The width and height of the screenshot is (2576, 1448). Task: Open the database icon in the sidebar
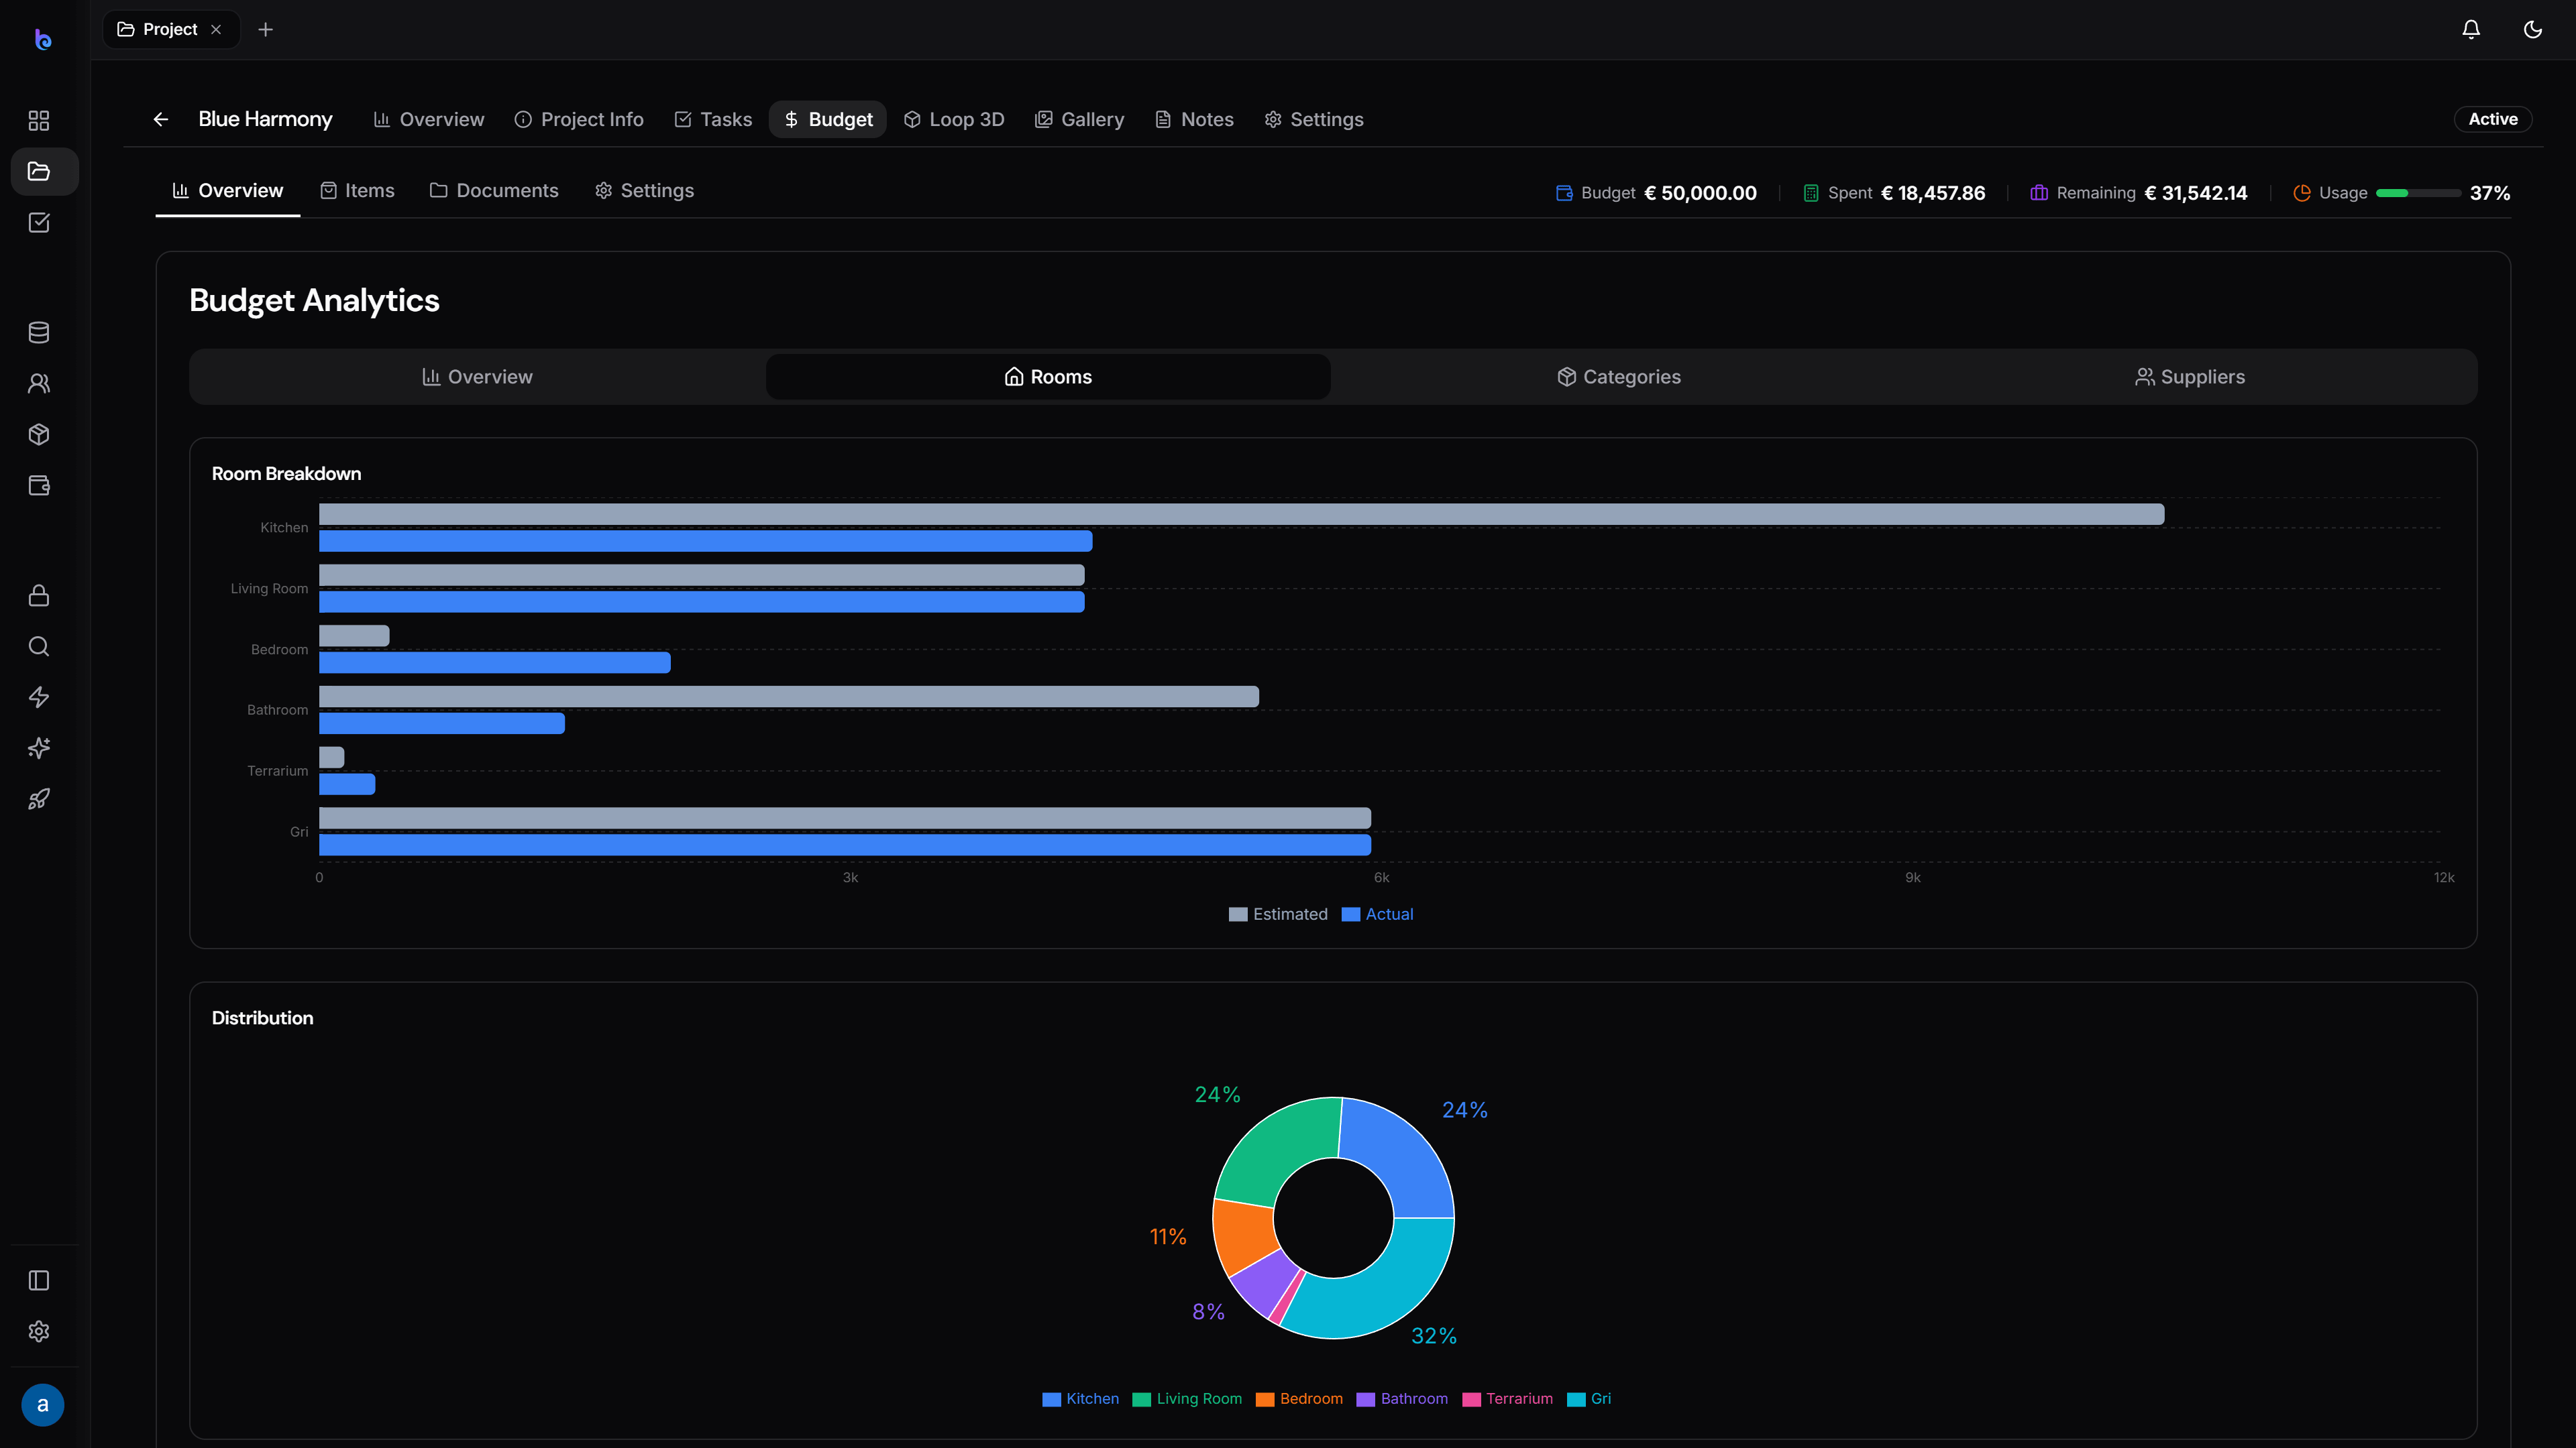tap(39, 332)
